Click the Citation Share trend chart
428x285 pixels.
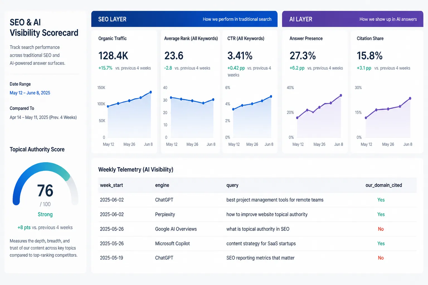coord(384,116)
